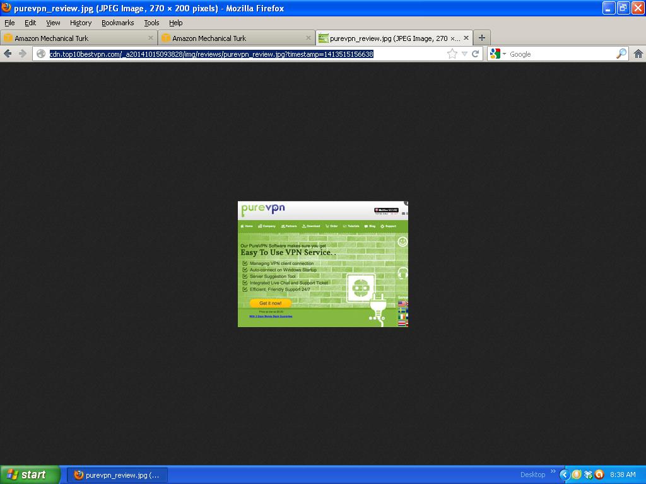Expand the Desktop toolbar chevron

[x=553, y=471]
